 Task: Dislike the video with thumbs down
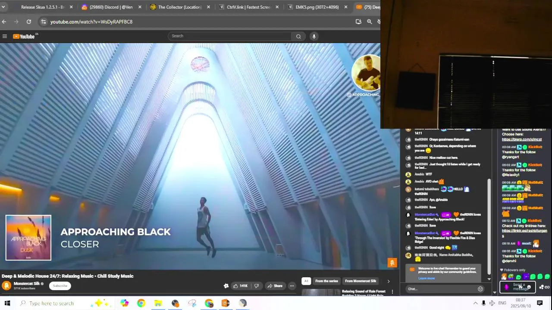pyautogui.click(x=256, y=286)
